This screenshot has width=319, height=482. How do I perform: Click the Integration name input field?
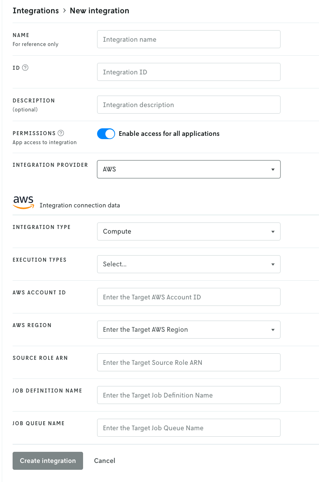tap(189, 39)
